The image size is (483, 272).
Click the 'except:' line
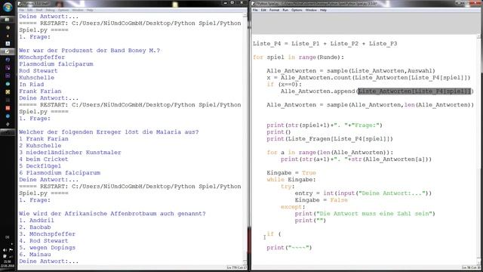pos(293,206)
